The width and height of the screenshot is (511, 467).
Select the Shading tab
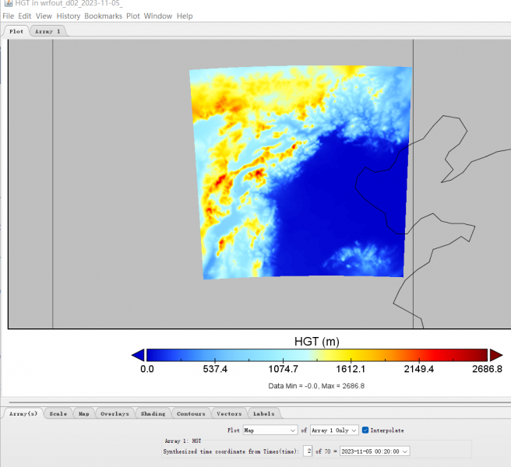(x=153, y=413)
